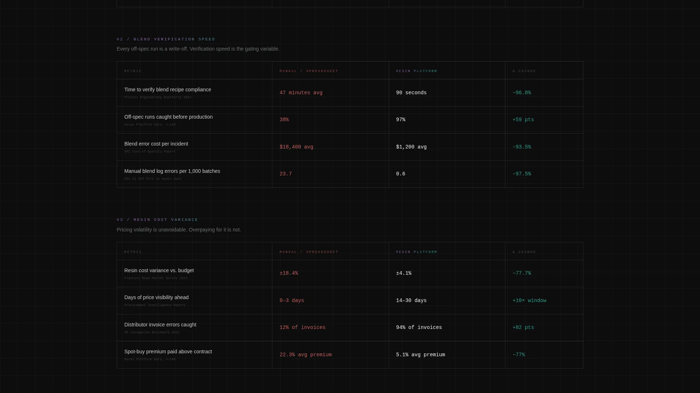Click the '97%' Resin Platform value
The image size is (700, 393).
click(400, 120)
